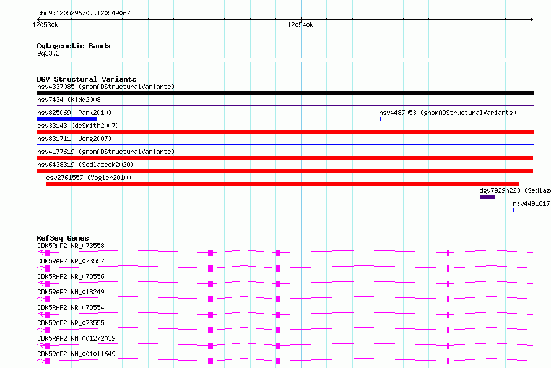Open the CDK5RAP2|NR_073557 transcript label

point(71,261)
